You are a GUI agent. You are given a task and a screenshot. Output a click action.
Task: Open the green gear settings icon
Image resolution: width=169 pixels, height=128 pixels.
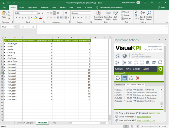pos(160,69)
